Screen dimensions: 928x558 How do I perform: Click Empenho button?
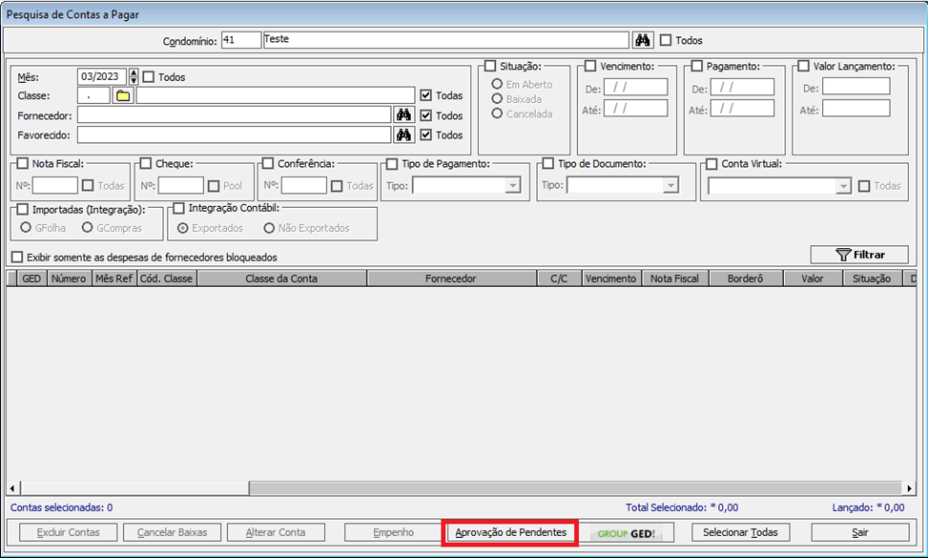(x=394, y=532)
